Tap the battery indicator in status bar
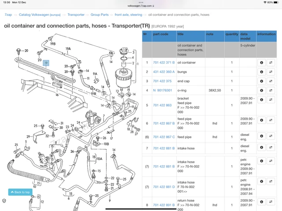282x211 pixels. tap(276, 2)
